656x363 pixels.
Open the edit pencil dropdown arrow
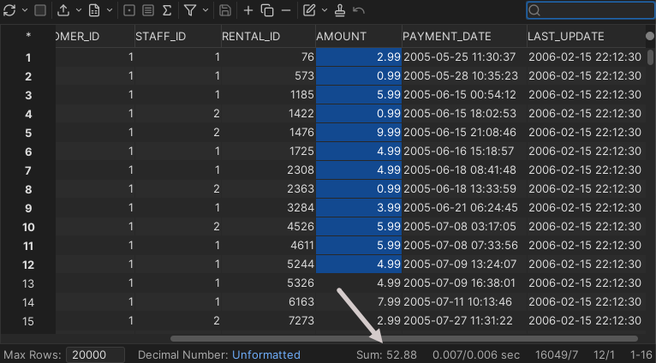pos(324,10)
